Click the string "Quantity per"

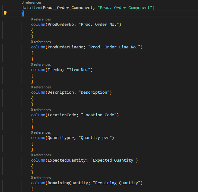pos(95,138)
